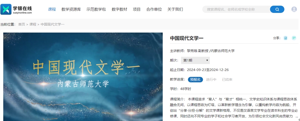Viewport: 300px width, 121px height.
Task: Click the 课程 breadcrumb link
Action: point(33,24)
